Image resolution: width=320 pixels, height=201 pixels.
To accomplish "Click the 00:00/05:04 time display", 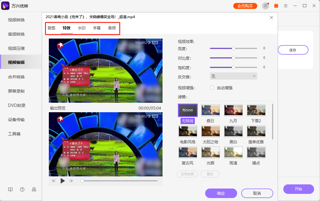I will (150, 108).
